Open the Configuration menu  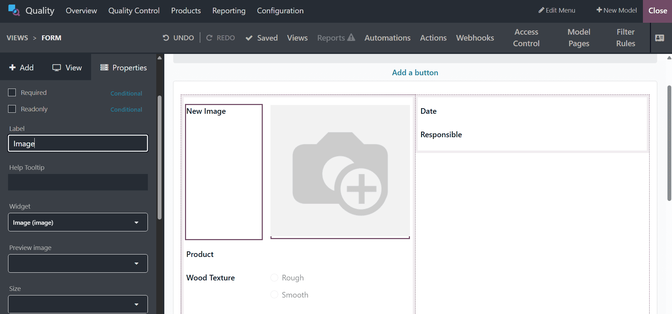pos(280,11)
